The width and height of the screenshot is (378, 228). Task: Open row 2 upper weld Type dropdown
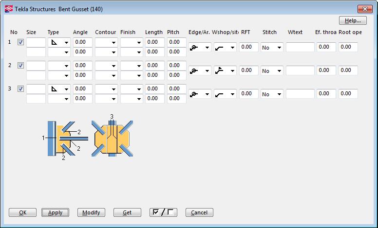click(x=59, y=66)
